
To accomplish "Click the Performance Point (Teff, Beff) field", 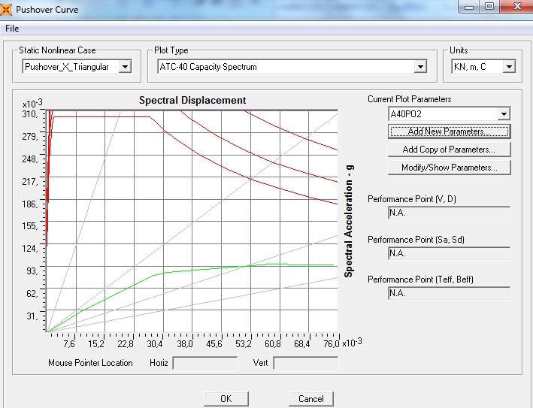I will point(449,293).
